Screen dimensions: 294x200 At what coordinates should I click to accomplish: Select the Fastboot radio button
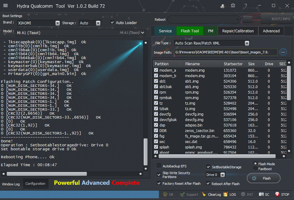(255, 169)
